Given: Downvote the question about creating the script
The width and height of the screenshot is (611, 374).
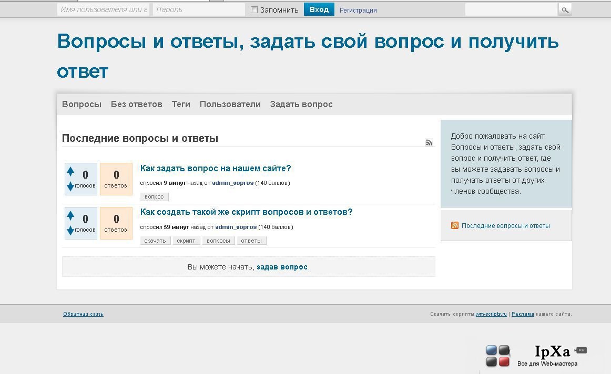Looking at the screenshot, I should [70, 231].
